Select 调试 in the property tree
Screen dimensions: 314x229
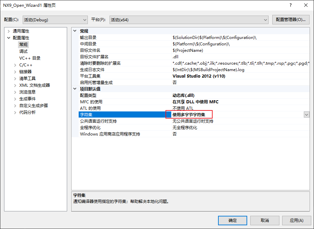(x=23, y=51)
